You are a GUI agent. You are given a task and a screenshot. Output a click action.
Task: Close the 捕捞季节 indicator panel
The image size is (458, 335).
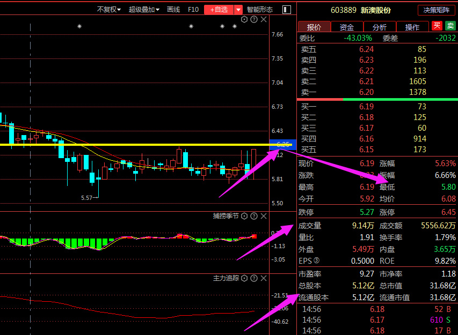coord(263,216)
